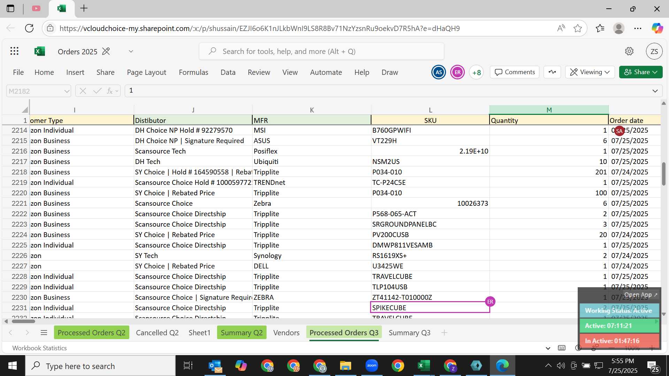Screen dimensions: 669x376
Task: Click the select-all corner triangle
Action: tap(24, 110)
